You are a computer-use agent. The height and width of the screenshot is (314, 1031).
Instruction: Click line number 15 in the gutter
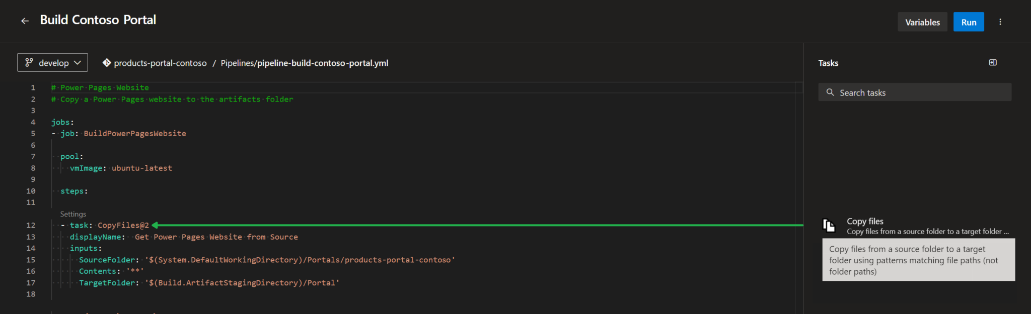pyautogui.click(x=31, y=260)
